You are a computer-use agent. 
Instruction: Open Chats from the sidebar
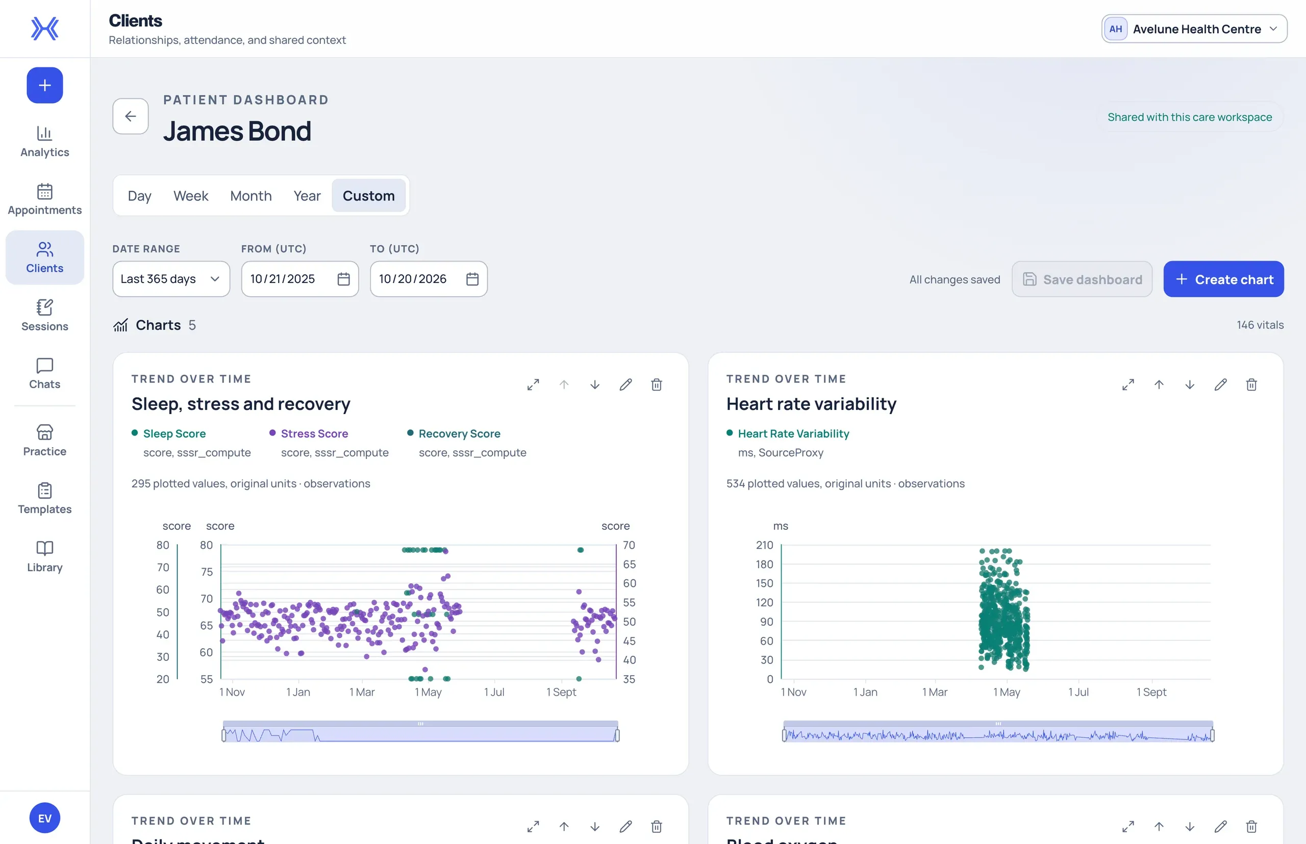(x=44, y=374)
